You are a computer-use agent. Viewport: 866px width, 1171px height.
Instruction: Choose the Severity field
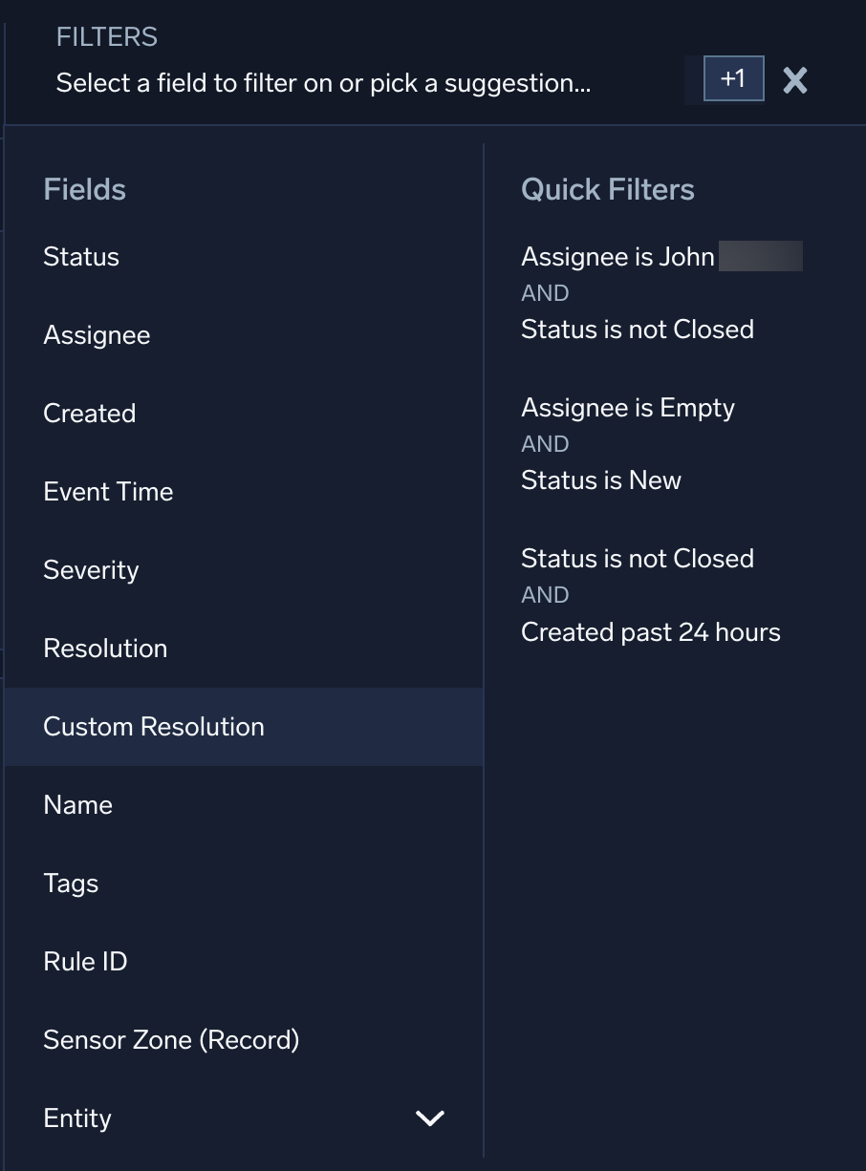91,569
